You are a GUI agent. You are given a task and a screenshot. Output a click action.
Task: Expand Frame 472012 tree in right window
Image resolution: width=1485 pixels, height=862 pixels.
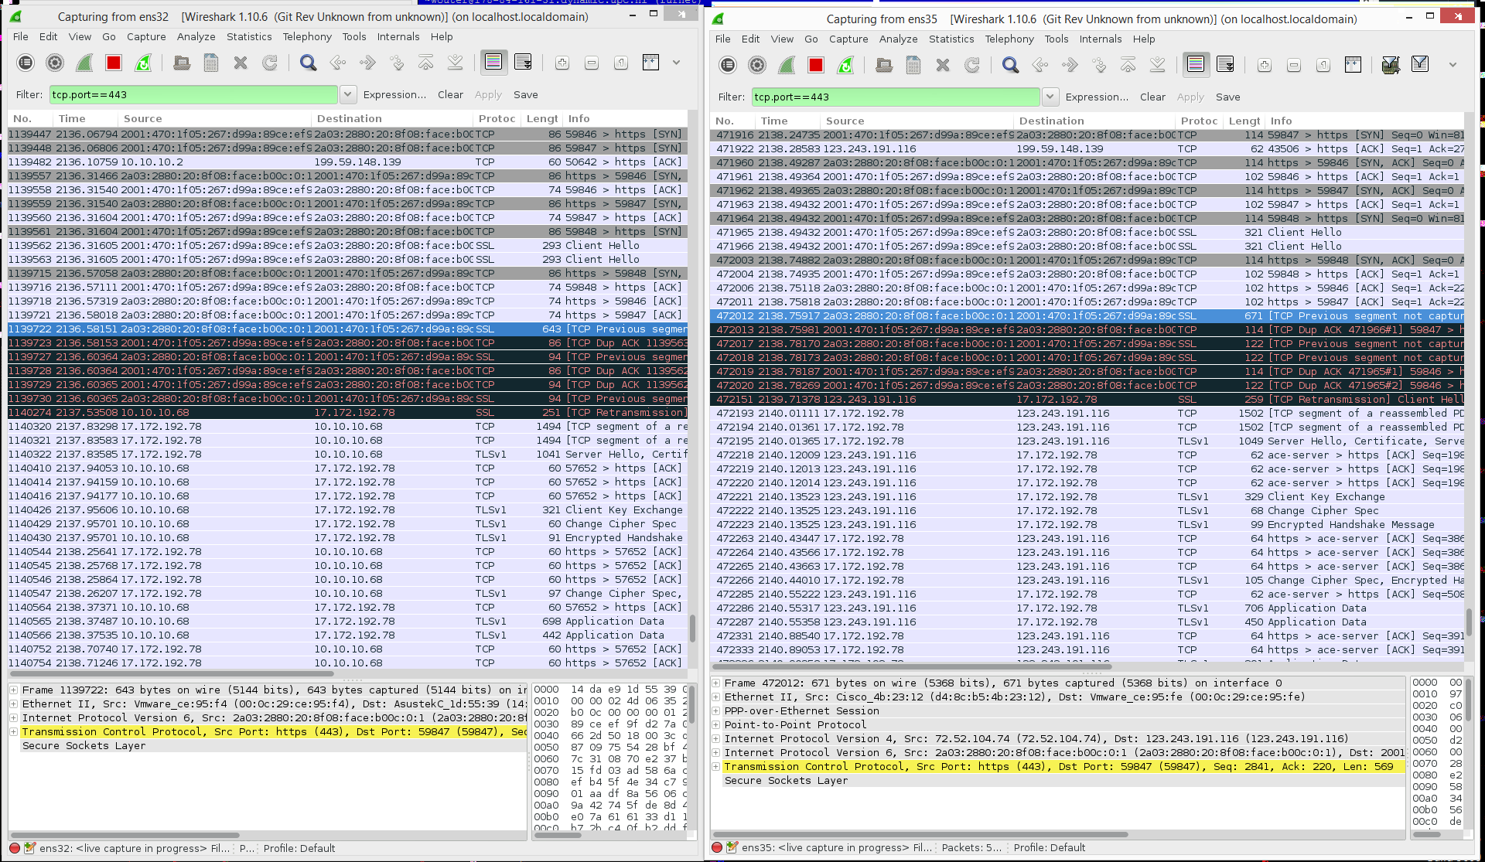[x=716, y=683]
